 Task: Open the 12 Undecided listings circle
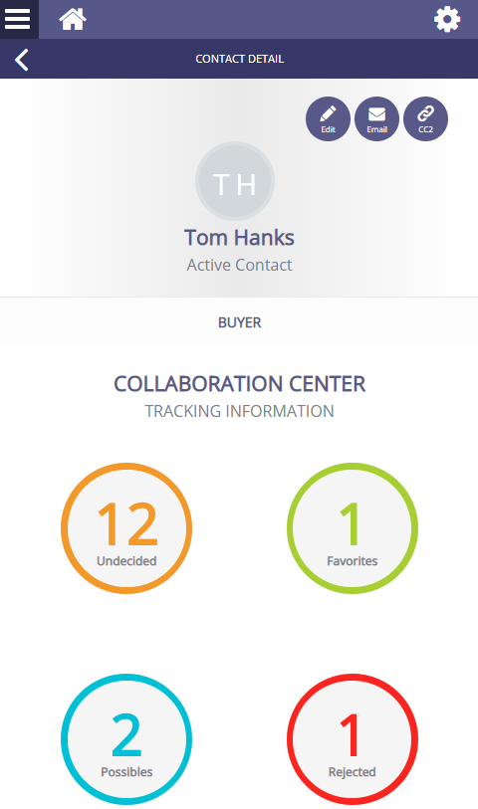pos(126,528)
